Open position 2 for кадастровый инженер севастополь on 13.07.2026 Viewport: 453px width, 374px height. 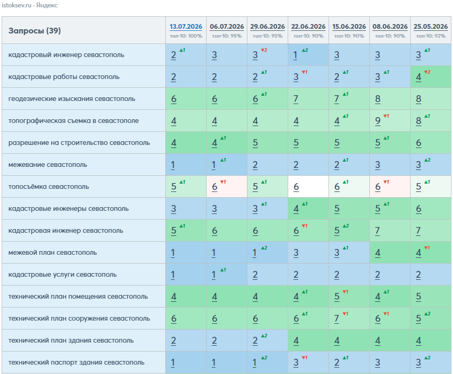[x=173, y=55]
